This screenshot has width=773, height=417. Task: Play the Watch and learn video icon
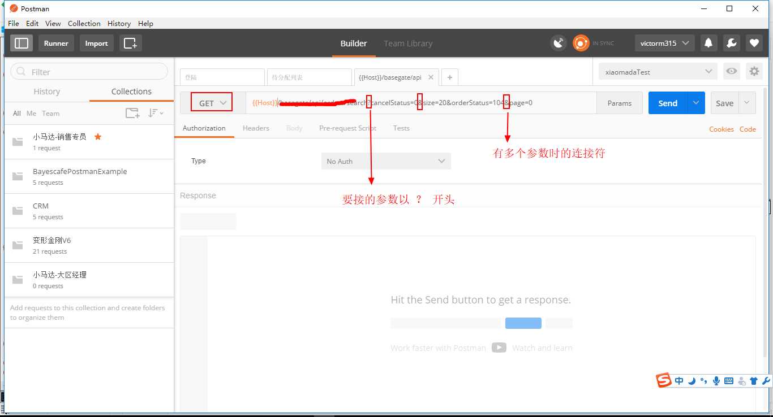tap(499, 347)
